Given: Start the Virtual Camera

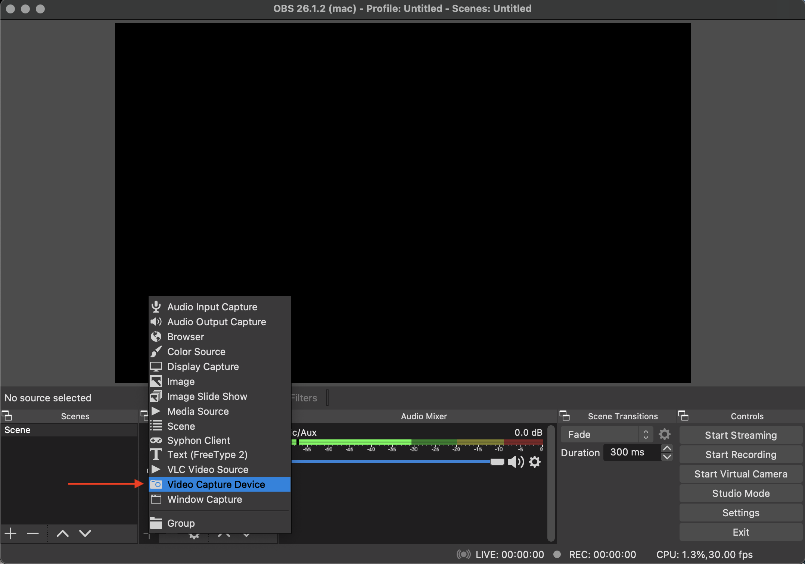Looking at the screenshot, I should tap(741, 474).
